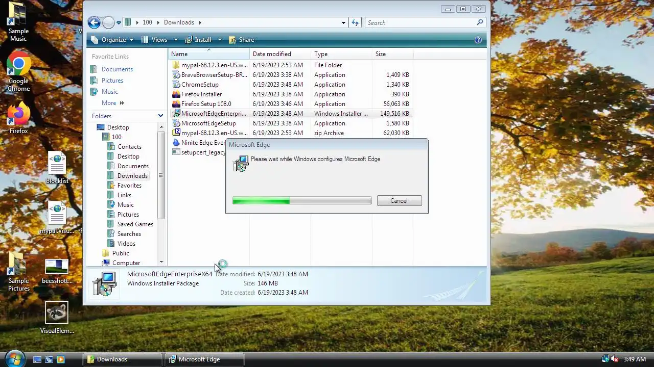The image size is (654, 367).
Task: Select Searches in folder tree
Action: [x=129, y=234]
